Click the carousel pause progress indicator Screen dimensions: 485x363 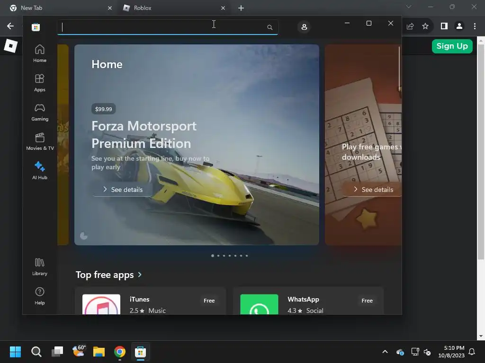coord(84,236)
